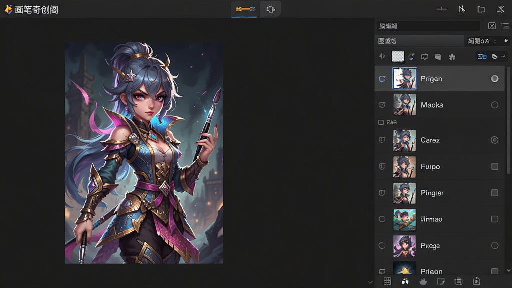Click the half-circle mask icon in layer toolbar
Viewport: 512px width, 288px height.
(x=495, y=57)
